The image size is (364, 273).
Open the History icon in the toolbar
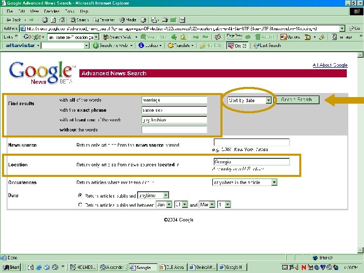click(x=143, y=20)
